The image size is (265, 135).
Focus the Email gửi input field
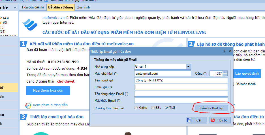point(181,87)
